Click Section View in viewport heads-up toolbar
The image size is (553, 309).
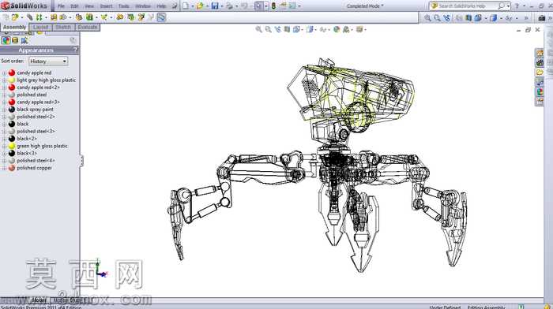click(287, 30)
